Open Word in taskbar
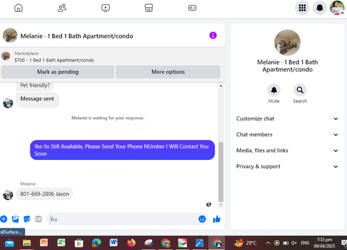 [114, 243]
